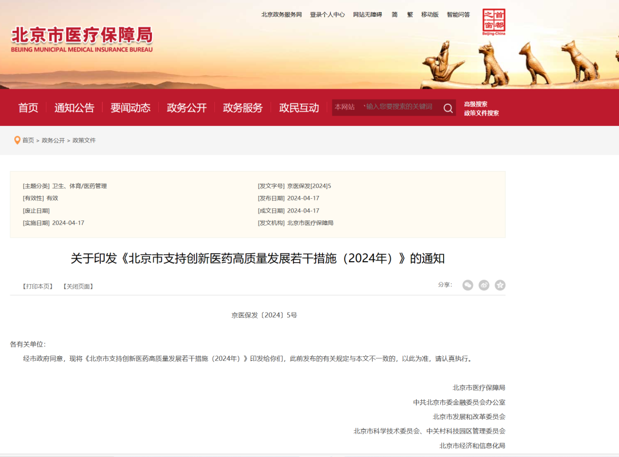The image size is (619, 457).
Task: Click 【关闭页面】 to close the page
Action: [x=78, y=286]
